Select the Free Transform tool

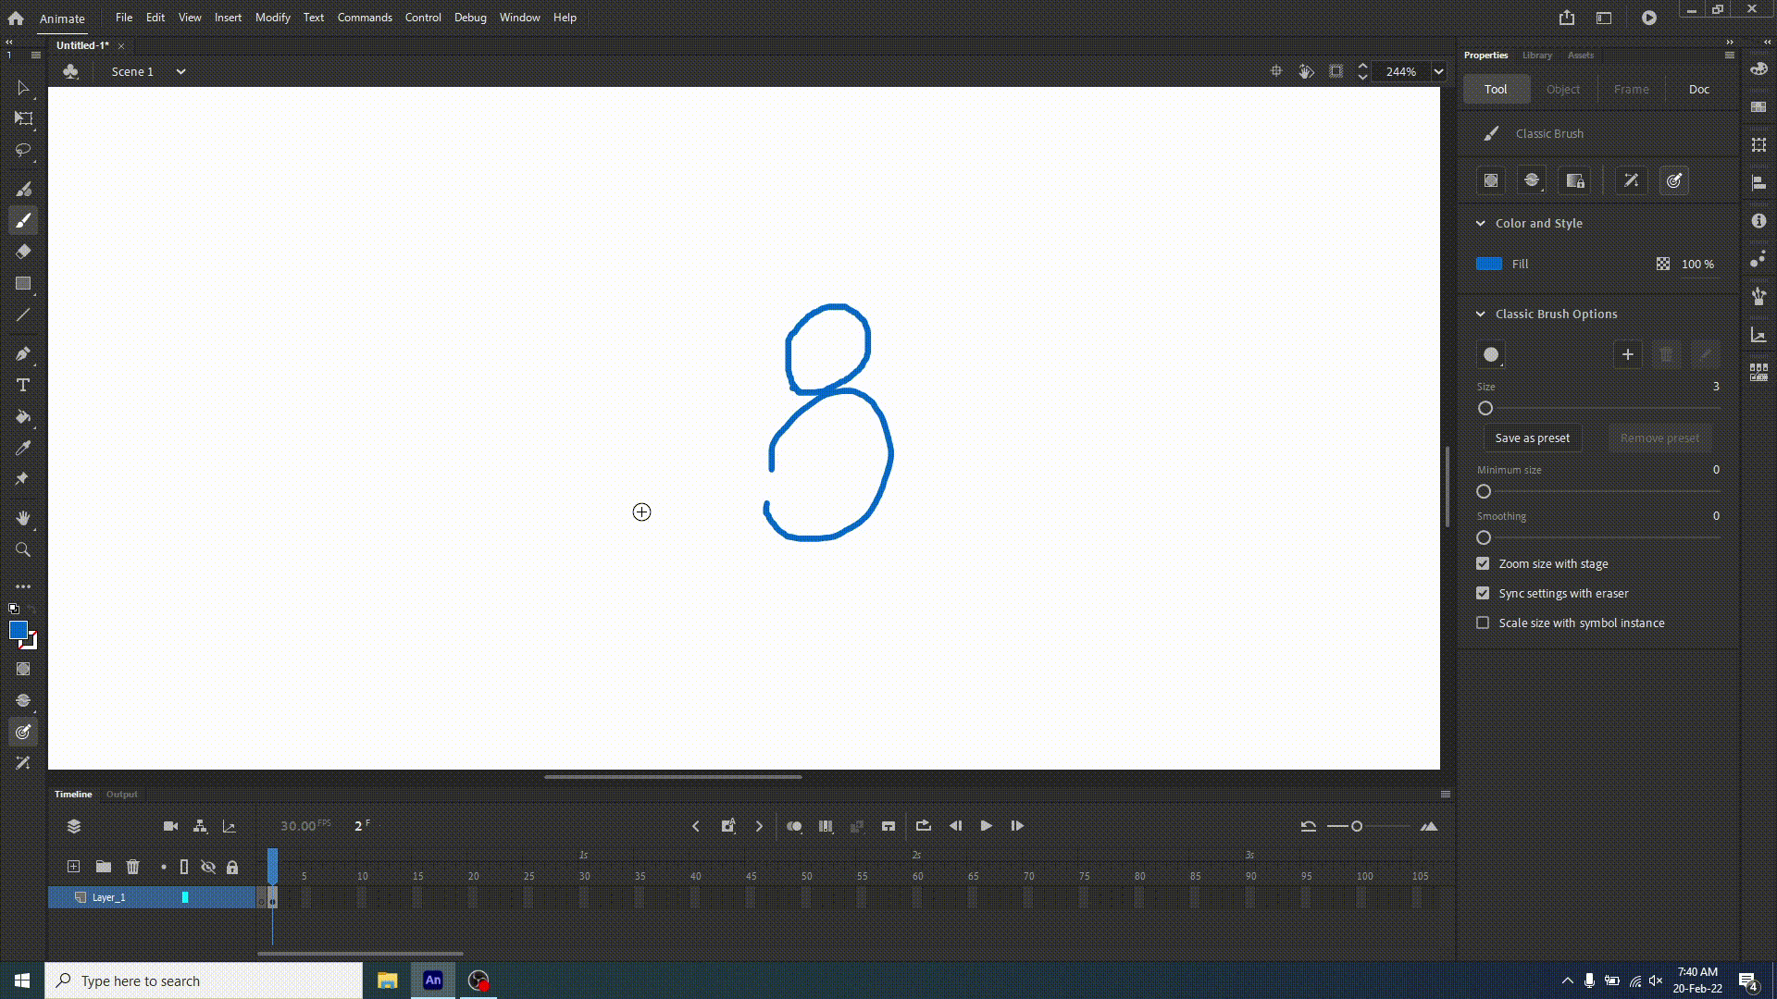[23, 118]
